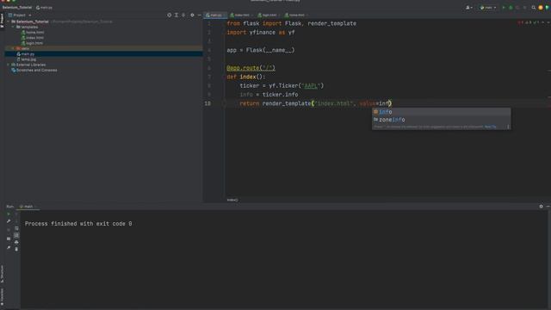551x310 pixels.
Task: Toggle the Favorites tool window side tab
Action: pyautogui.click(x=2, y=297)
